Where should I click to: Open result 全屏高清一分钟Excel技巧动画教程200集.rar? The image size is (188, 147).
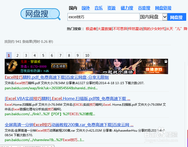(x=69, y=125)
